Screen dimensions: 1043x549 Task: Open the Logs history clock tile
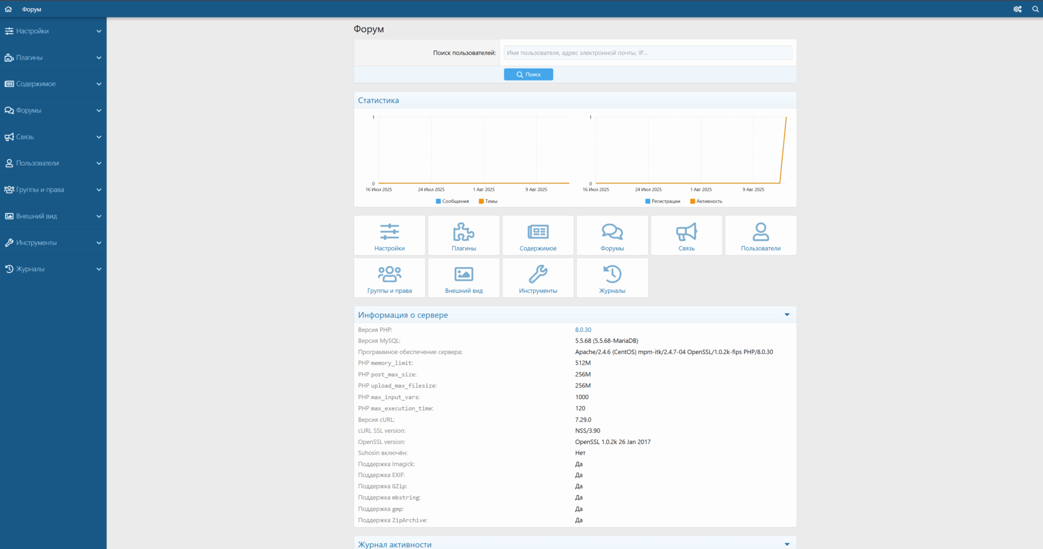612,278
